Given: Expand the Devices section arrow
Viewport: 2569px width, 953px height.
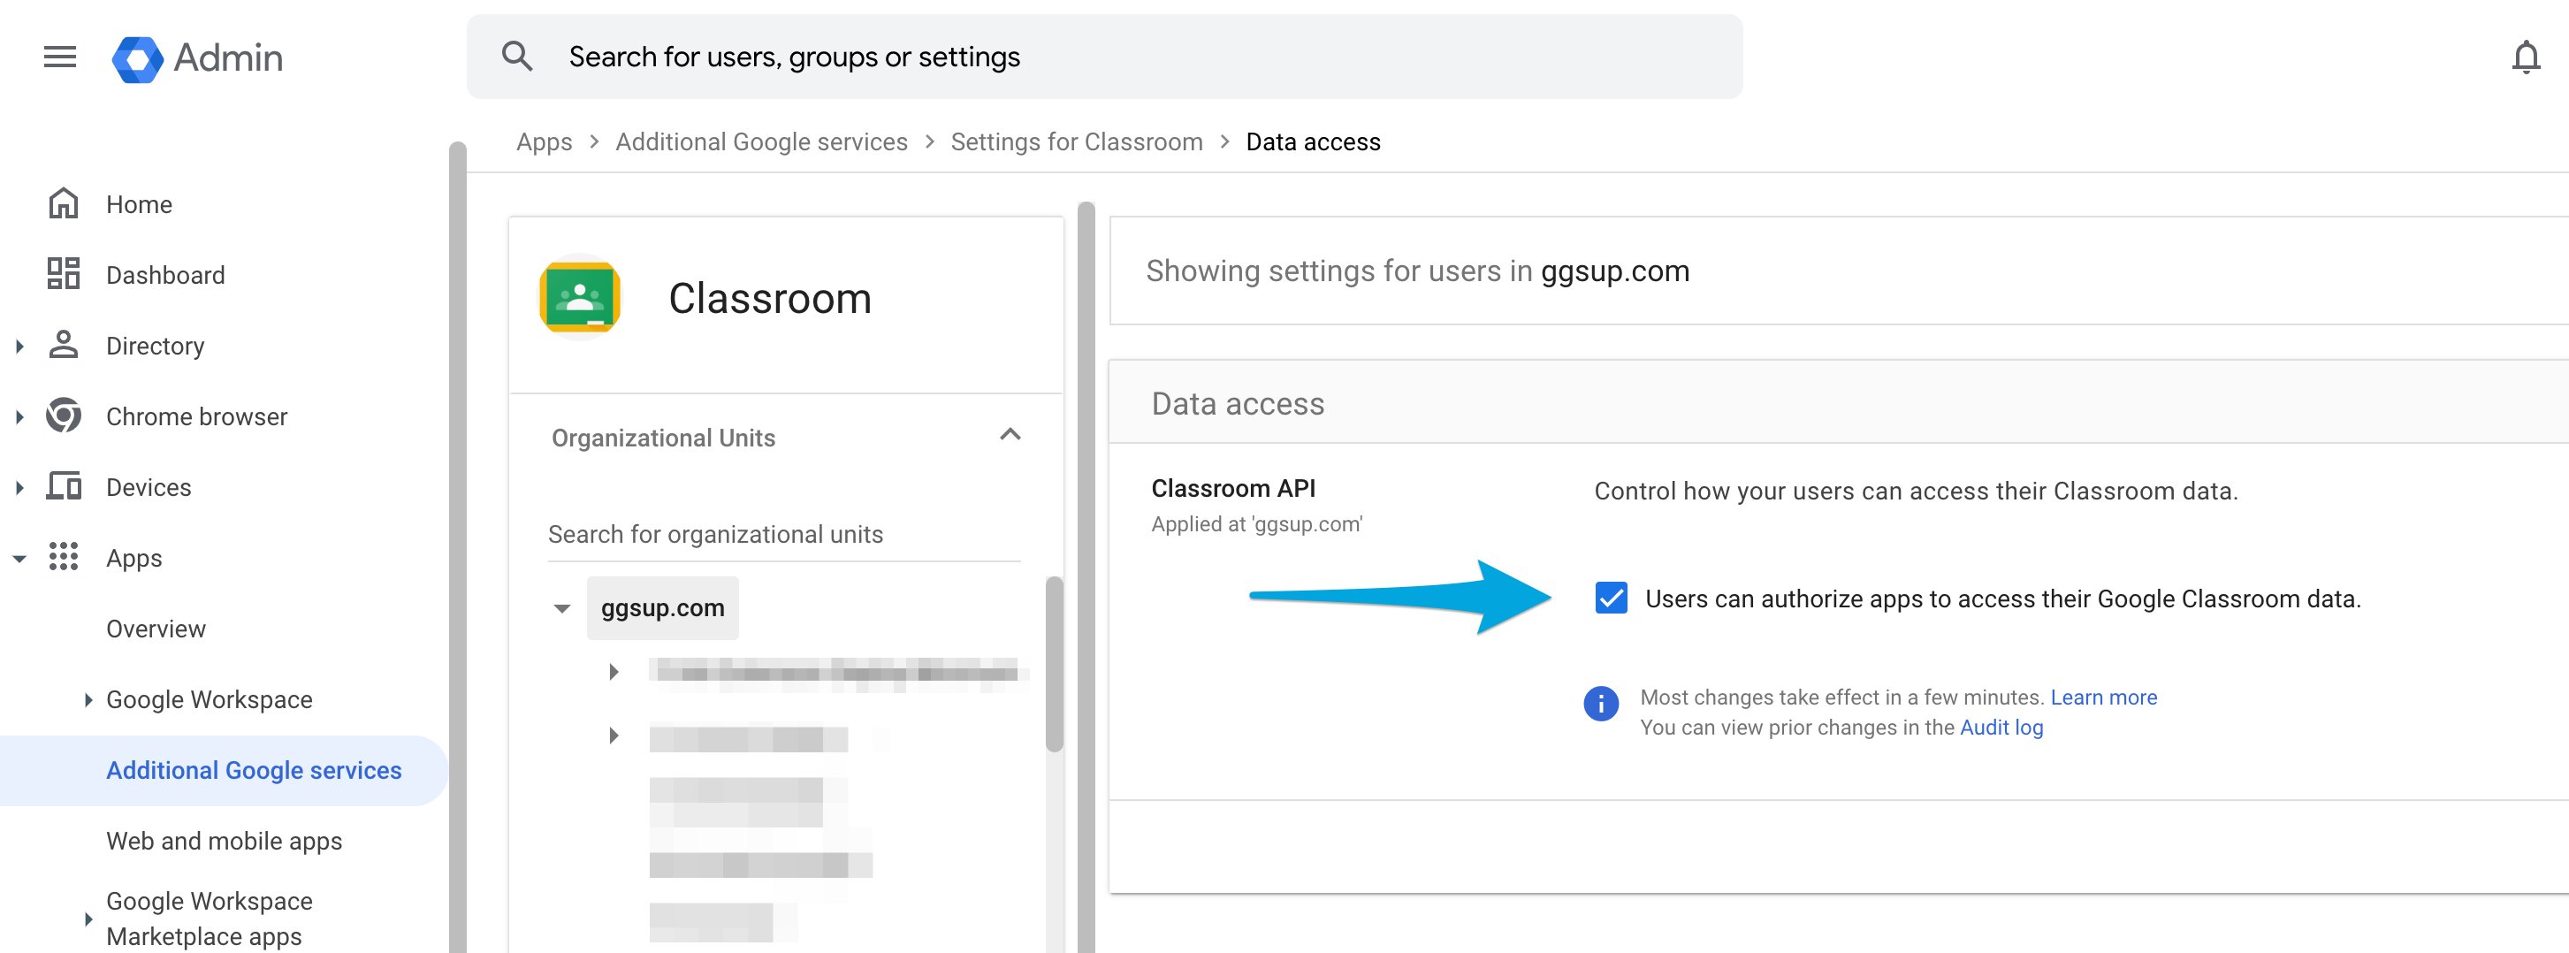Looking at the screenshot, I should pyautogui.click(x=19, y=487).
